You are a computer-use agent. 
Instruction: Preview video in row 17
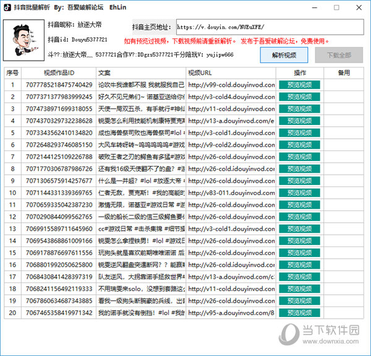(299, 277)
